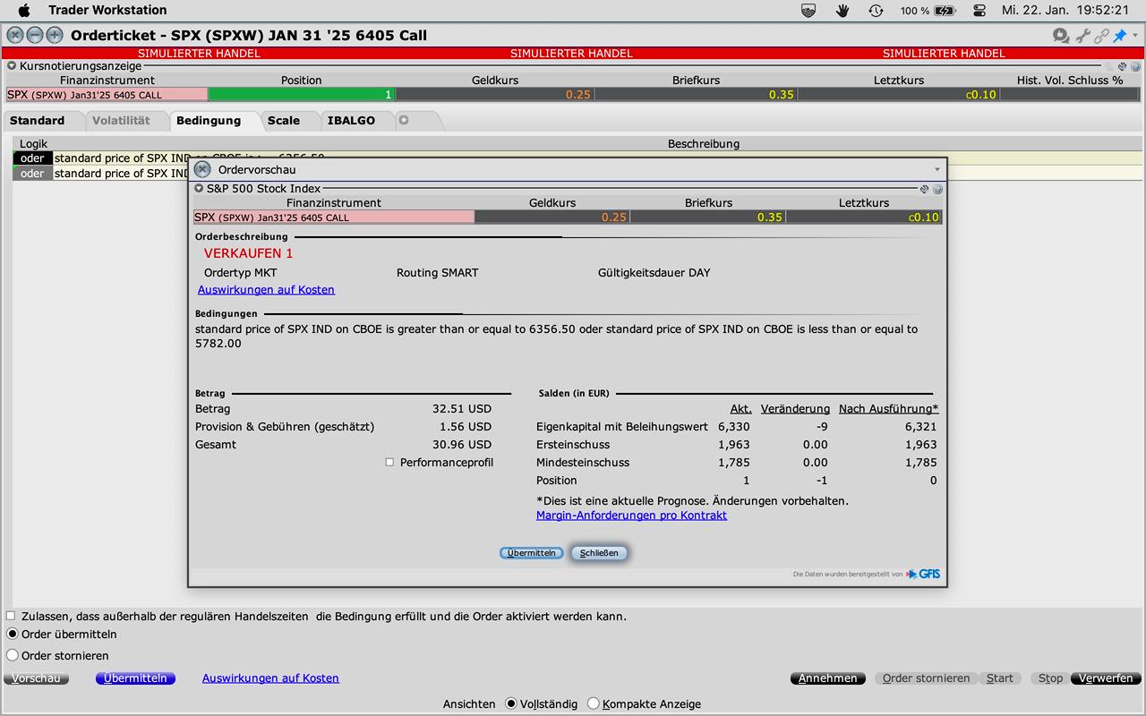Click the feedback thumbs-up chat icon
Viewport: 1146px width, 716px height.
[1061, 36]
